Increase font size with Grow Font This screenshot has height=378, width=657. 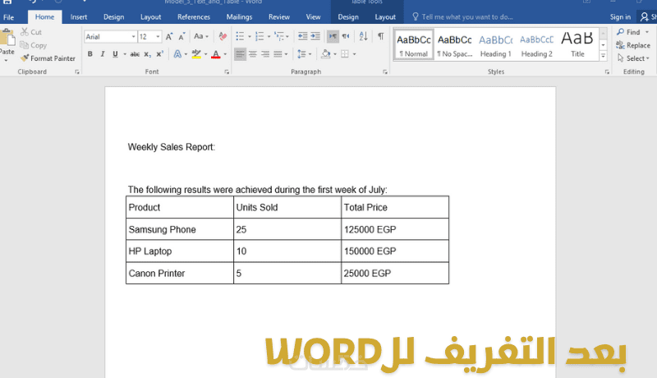click(x=169, y=36)
